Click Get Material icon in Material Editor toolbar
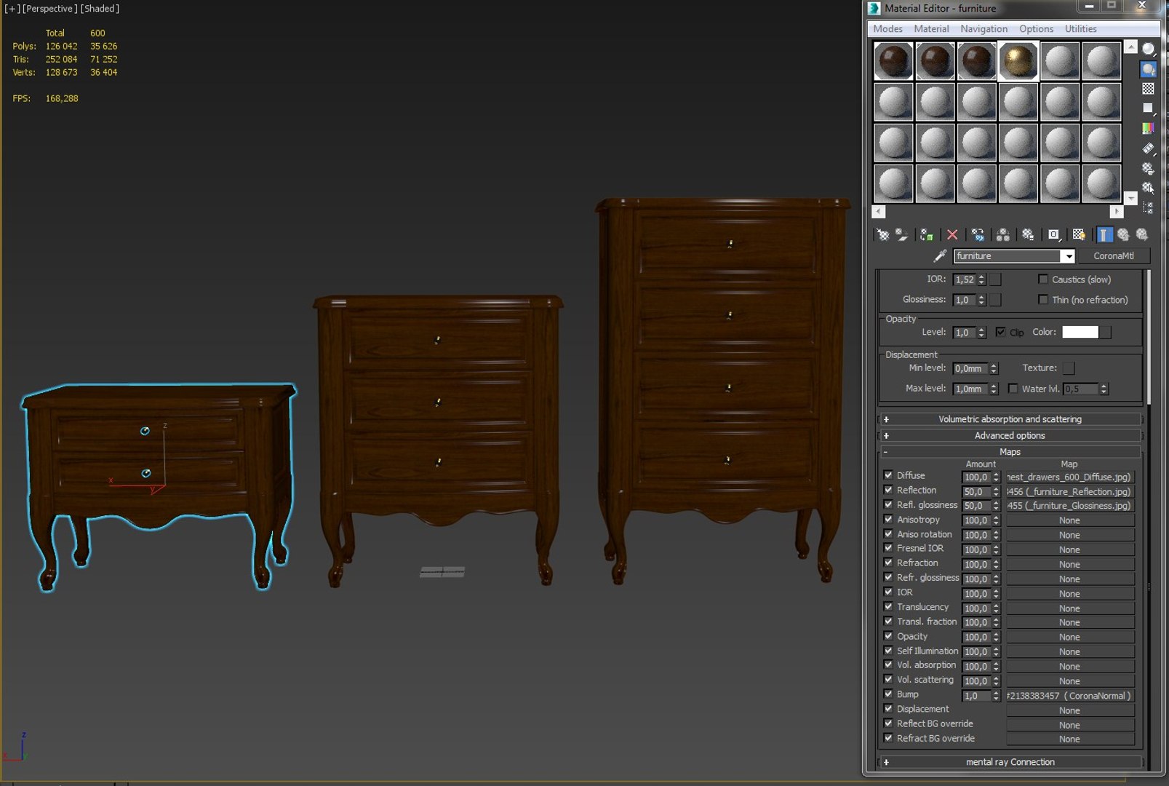The image size is (1169, 786). click(x=882, y=234)
